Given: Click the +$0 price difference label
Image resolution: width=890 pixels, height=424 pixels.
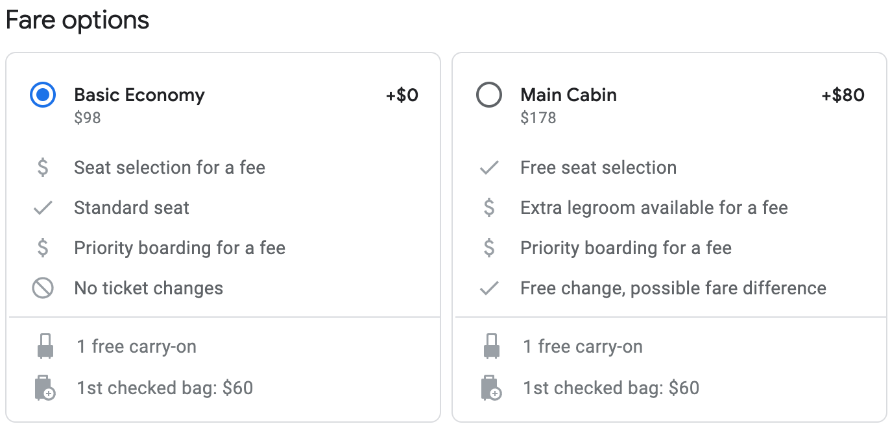Looking at the screenshot, I should coord(402,95).
